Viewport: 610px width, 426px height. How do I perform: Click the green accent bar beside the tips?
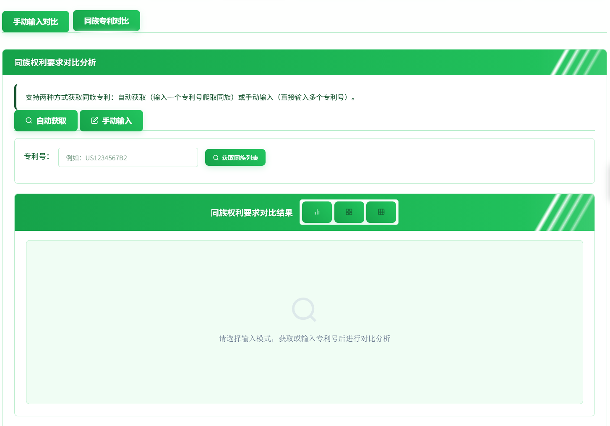[x=16, y=97]
